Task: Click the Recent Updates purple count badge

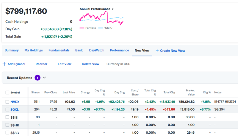Action: pos(37,78)
